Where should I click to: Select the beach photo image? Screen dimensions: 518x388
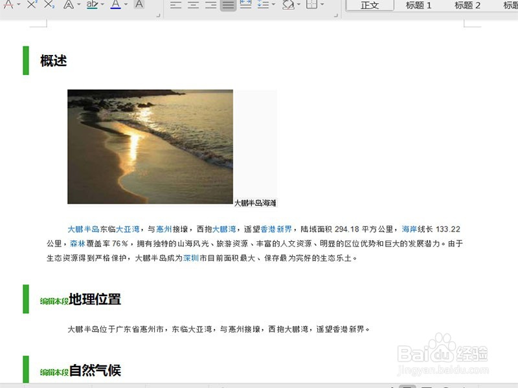point(150,147)
